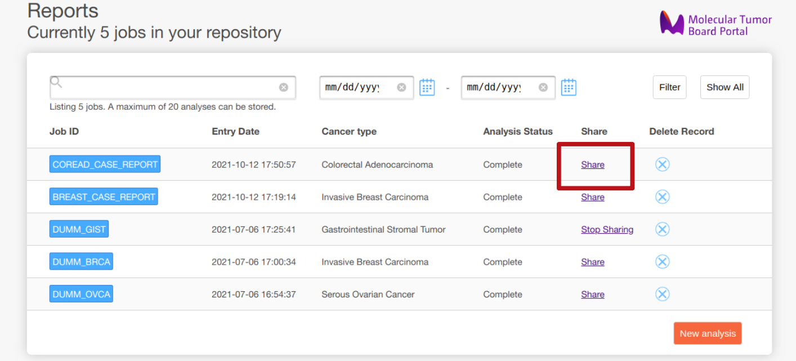The height and width of the screenshot is (361, 796).
Task: Stop Sharing the DUMM_GIST report
Action: coord(607,230)
